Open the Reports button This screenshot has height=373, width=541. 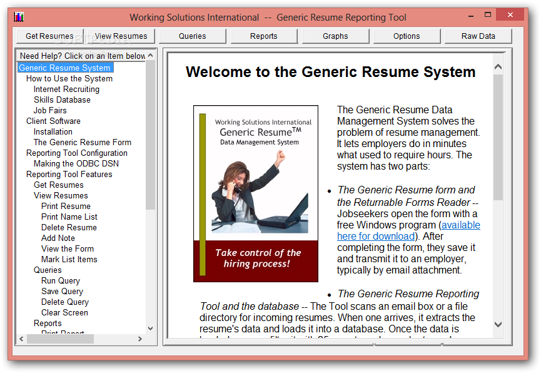click(264, 36)
